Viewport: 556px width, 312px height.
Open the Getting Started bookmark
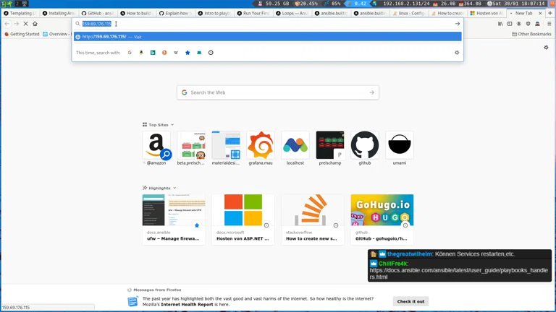click(x=22, y=34)
